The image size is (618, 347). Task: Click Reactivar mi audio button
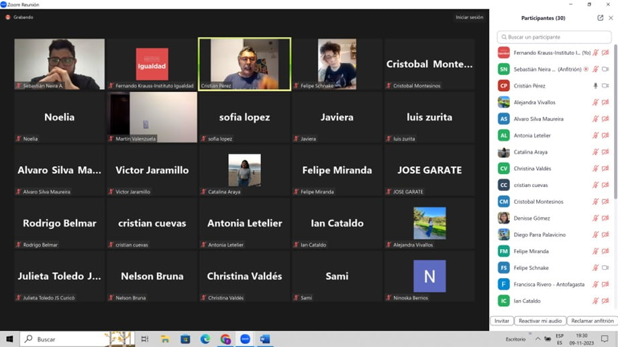(540, 321)
